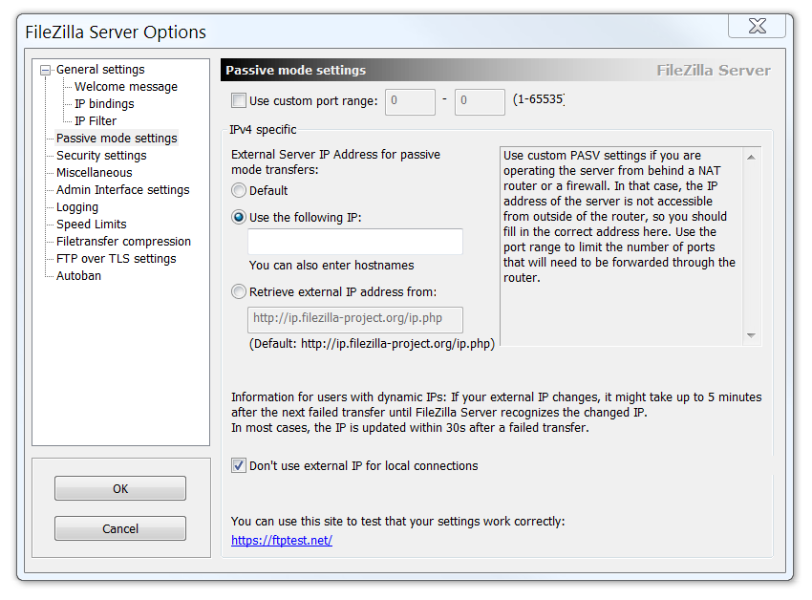This screenshot has height=600, width=812.
Task: Open Speed Limits page
Action: coord(91,224)
